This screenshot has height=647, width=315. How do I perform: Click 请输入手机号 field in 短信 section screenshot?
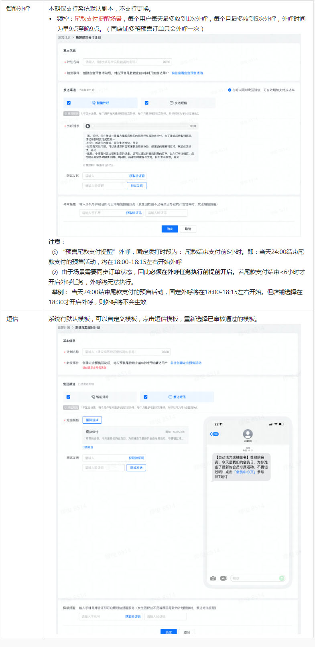(111, 616)
